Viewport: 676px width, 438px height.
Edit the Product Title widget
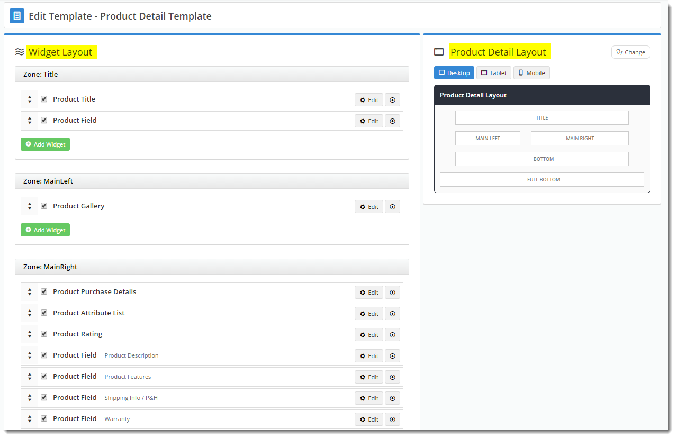tap(369, 100)
